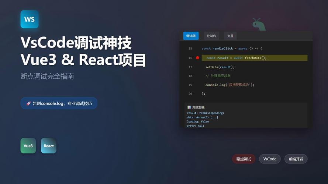Click line number 20 in gutter
Viewport: 328px width, 184px height.
[190, 94]
